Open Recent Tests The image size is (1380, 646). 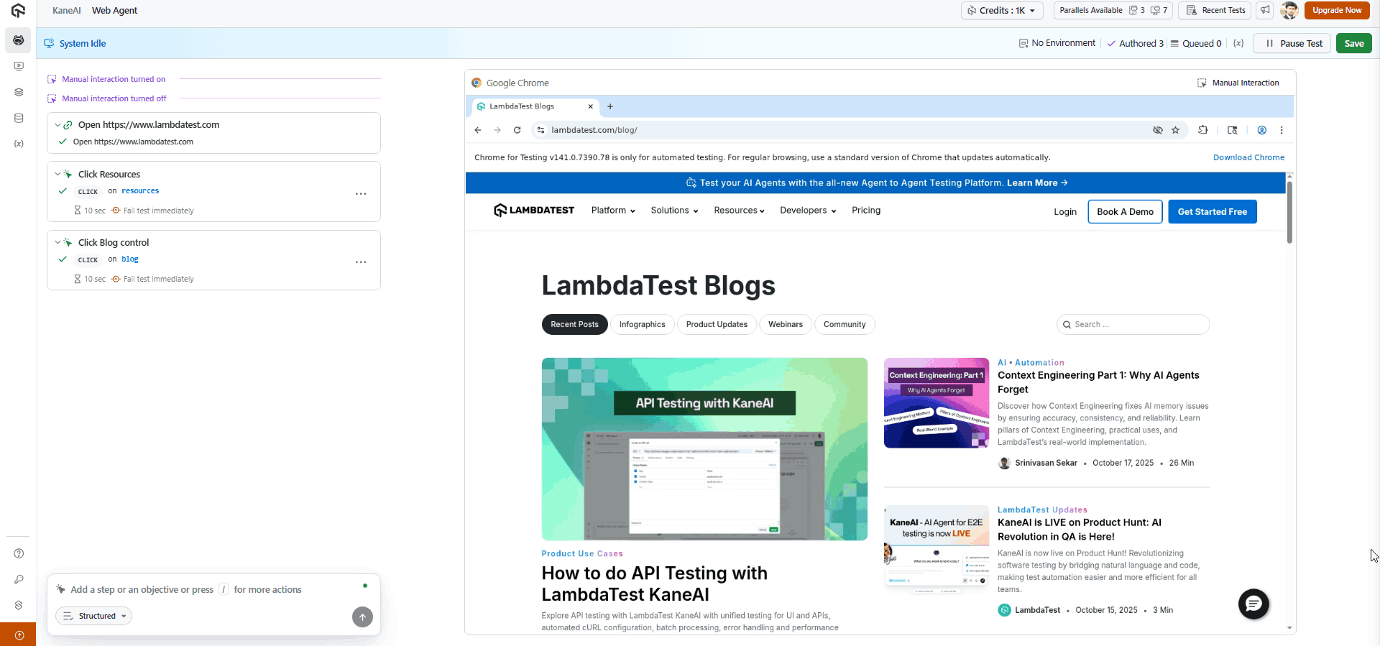pyautogui.click(x=1215, y=10)
